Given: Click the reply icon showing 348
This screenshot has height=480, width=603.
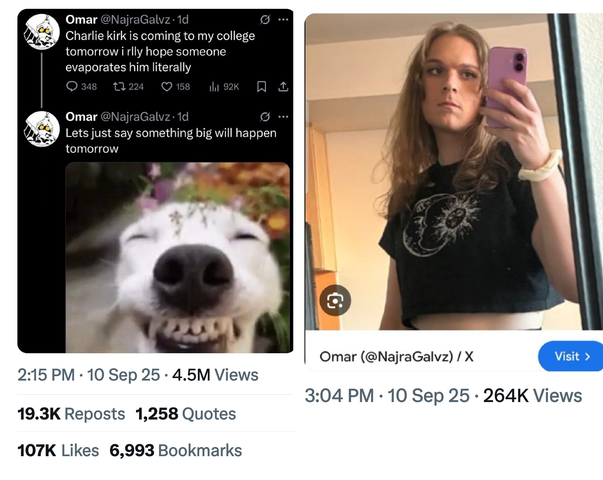Looking at the screenshot, I should 72,86.
